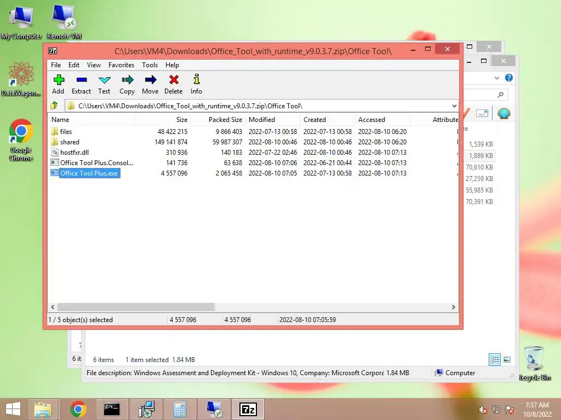Open the Favorites menu
Image resolution: width=561 pixels, height=420 pixels.
coord(121,65)
